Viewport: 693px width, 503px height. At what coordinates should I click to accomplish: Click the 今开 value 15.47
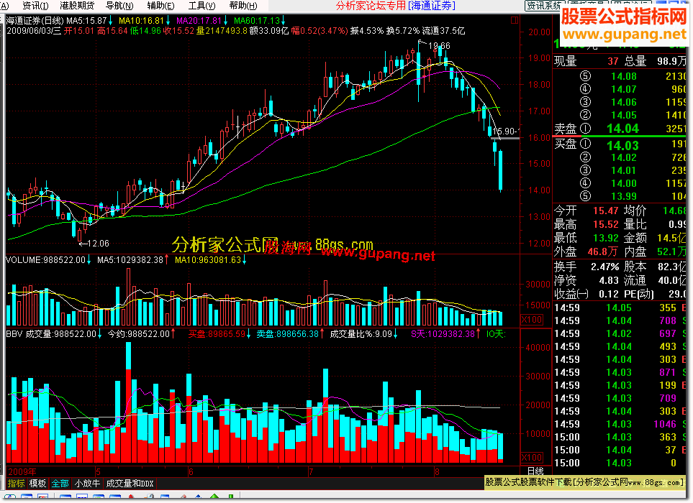pos(605,211)
